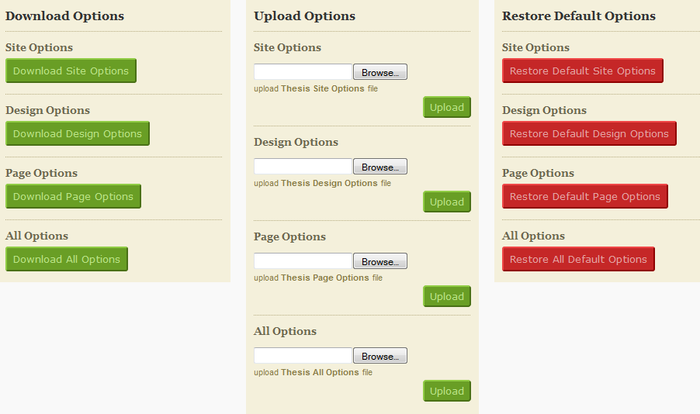Browse for a Site Options file
Viewport: 700px width, 414px height.
pyautogui.click(x=380, y=72)
